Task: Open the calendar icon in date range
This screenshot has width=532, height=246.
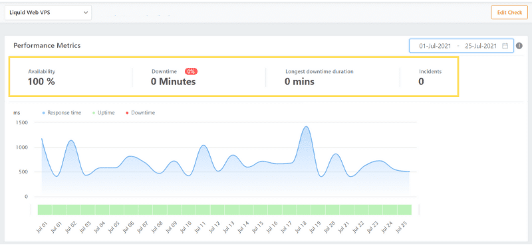Action: tap(505, 46)
